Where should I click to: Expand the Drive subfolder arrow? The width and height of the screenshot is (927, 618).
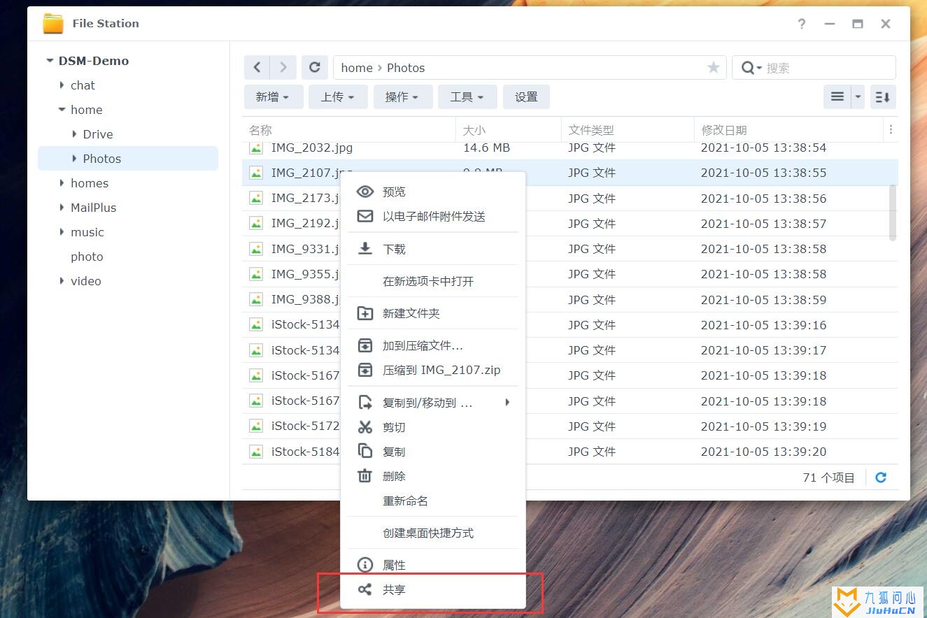pyautogui.click(x=75, y=134)
